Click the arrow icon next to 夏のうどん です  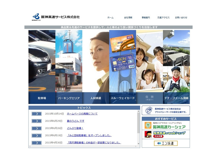click(36, 121)
